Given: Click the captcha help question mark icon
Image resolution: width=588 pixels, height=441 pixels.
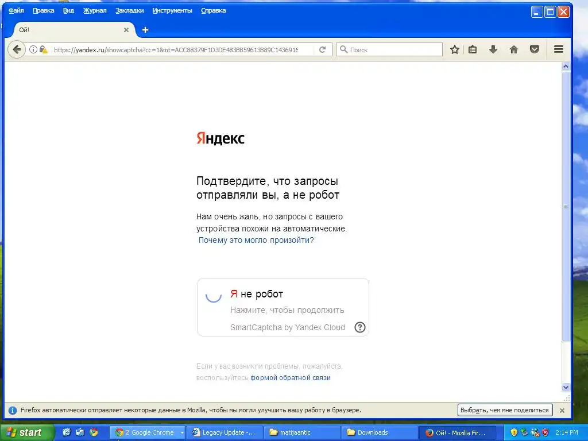Looking at the screenshot, I should pos(359,327).
